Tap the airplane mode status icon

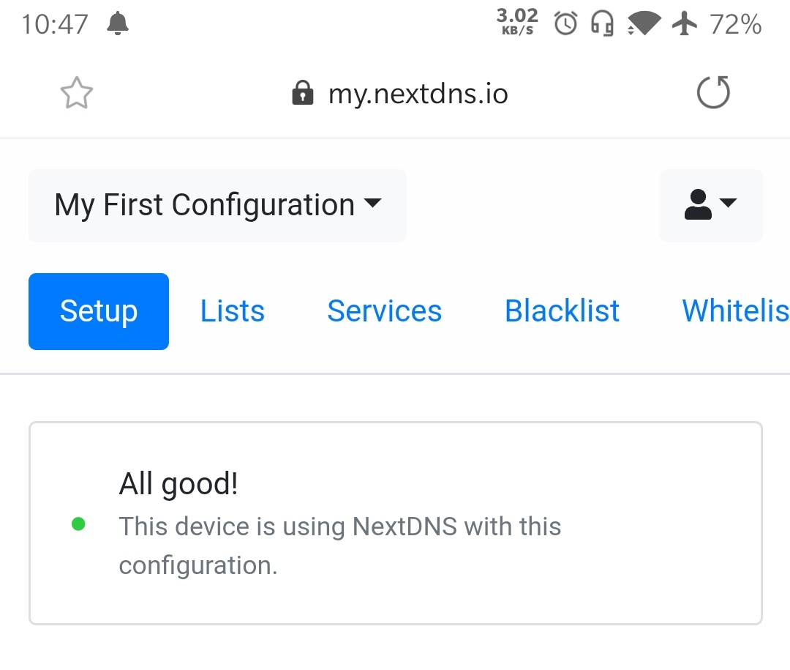point(684,23)
